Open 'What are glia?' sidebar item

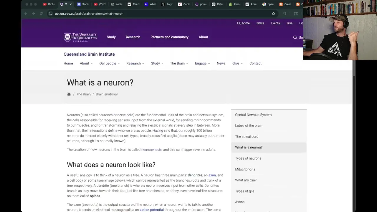(x=269, y=180)
